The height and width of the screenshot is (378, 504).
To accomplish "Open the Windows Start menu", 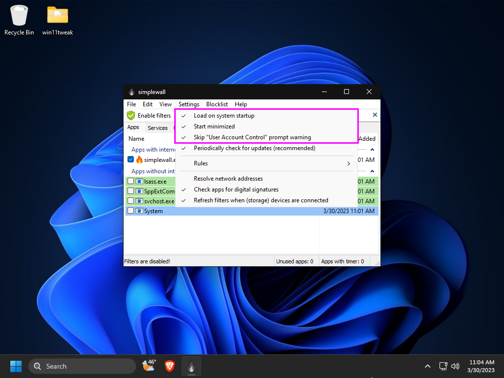I will click(x=16, y=366).
